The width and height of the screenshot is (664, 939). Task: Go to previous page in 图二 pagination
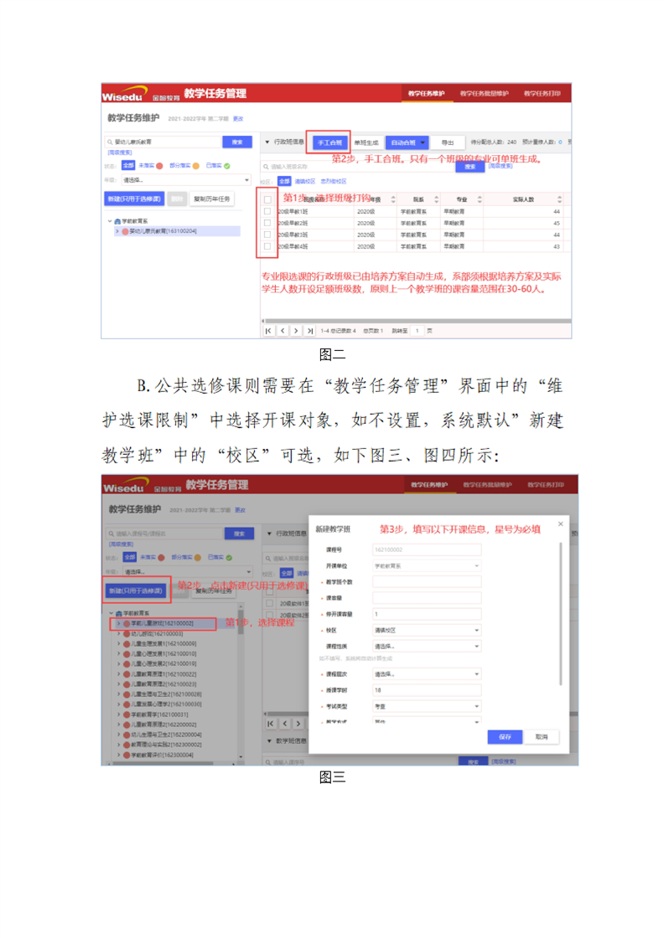283,331
